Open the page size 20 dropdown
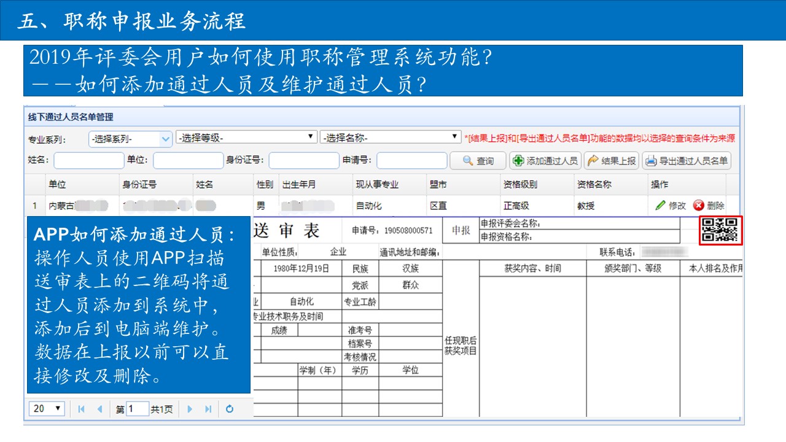This screenshot has width=786, height=442. tap(48, 408)
